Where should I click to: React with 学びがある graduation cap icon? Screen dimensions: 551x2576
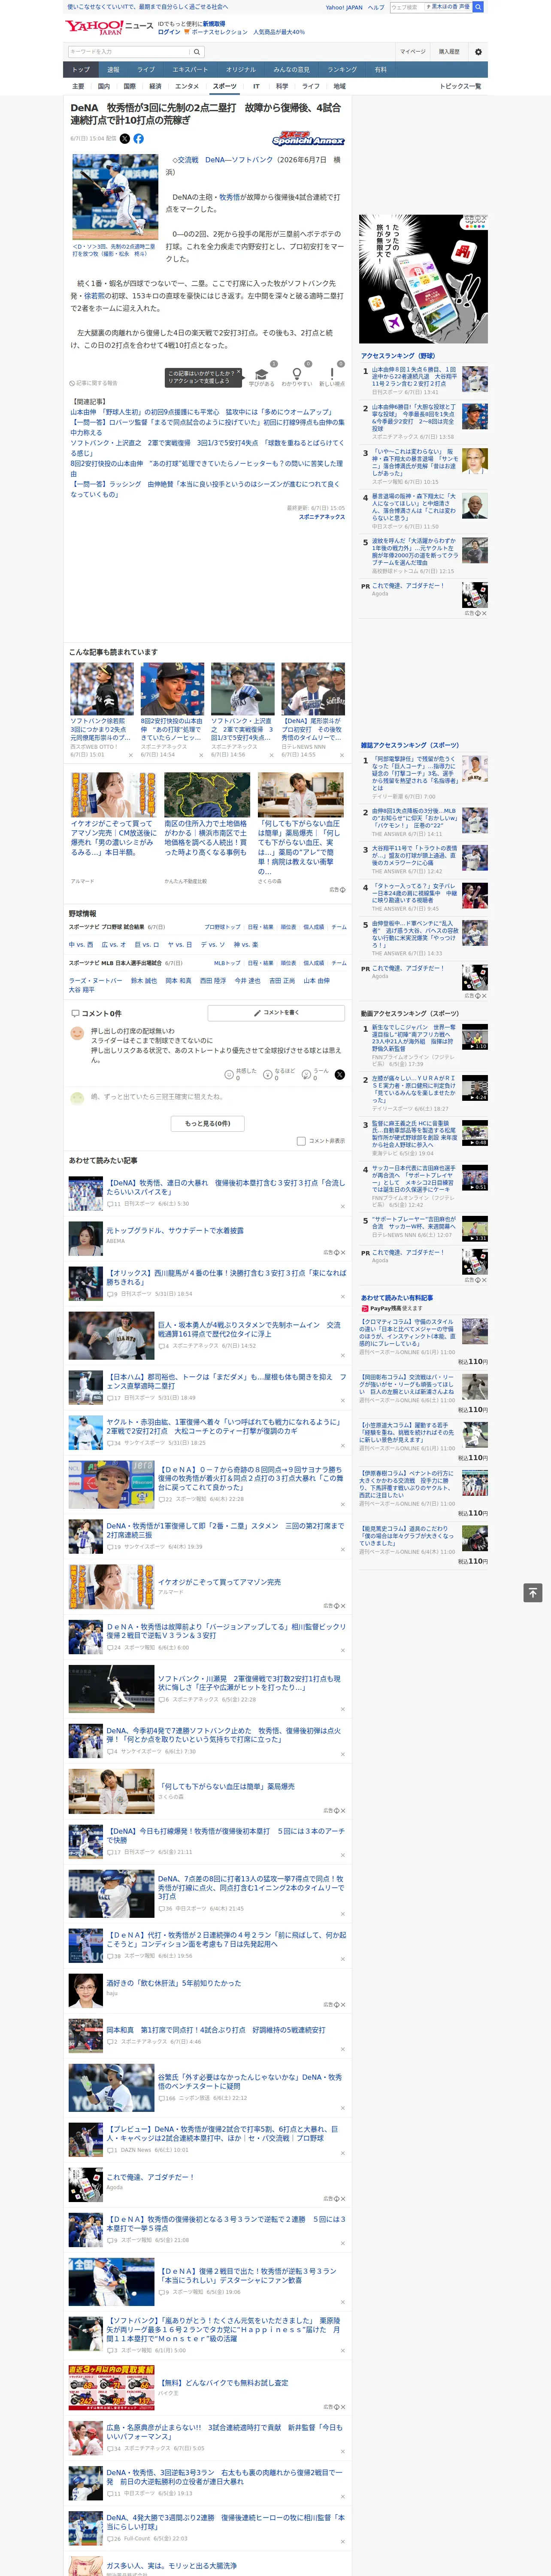262,374
